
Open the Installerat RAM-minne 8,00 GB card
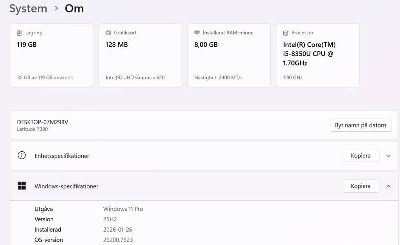tap(229, 56)
